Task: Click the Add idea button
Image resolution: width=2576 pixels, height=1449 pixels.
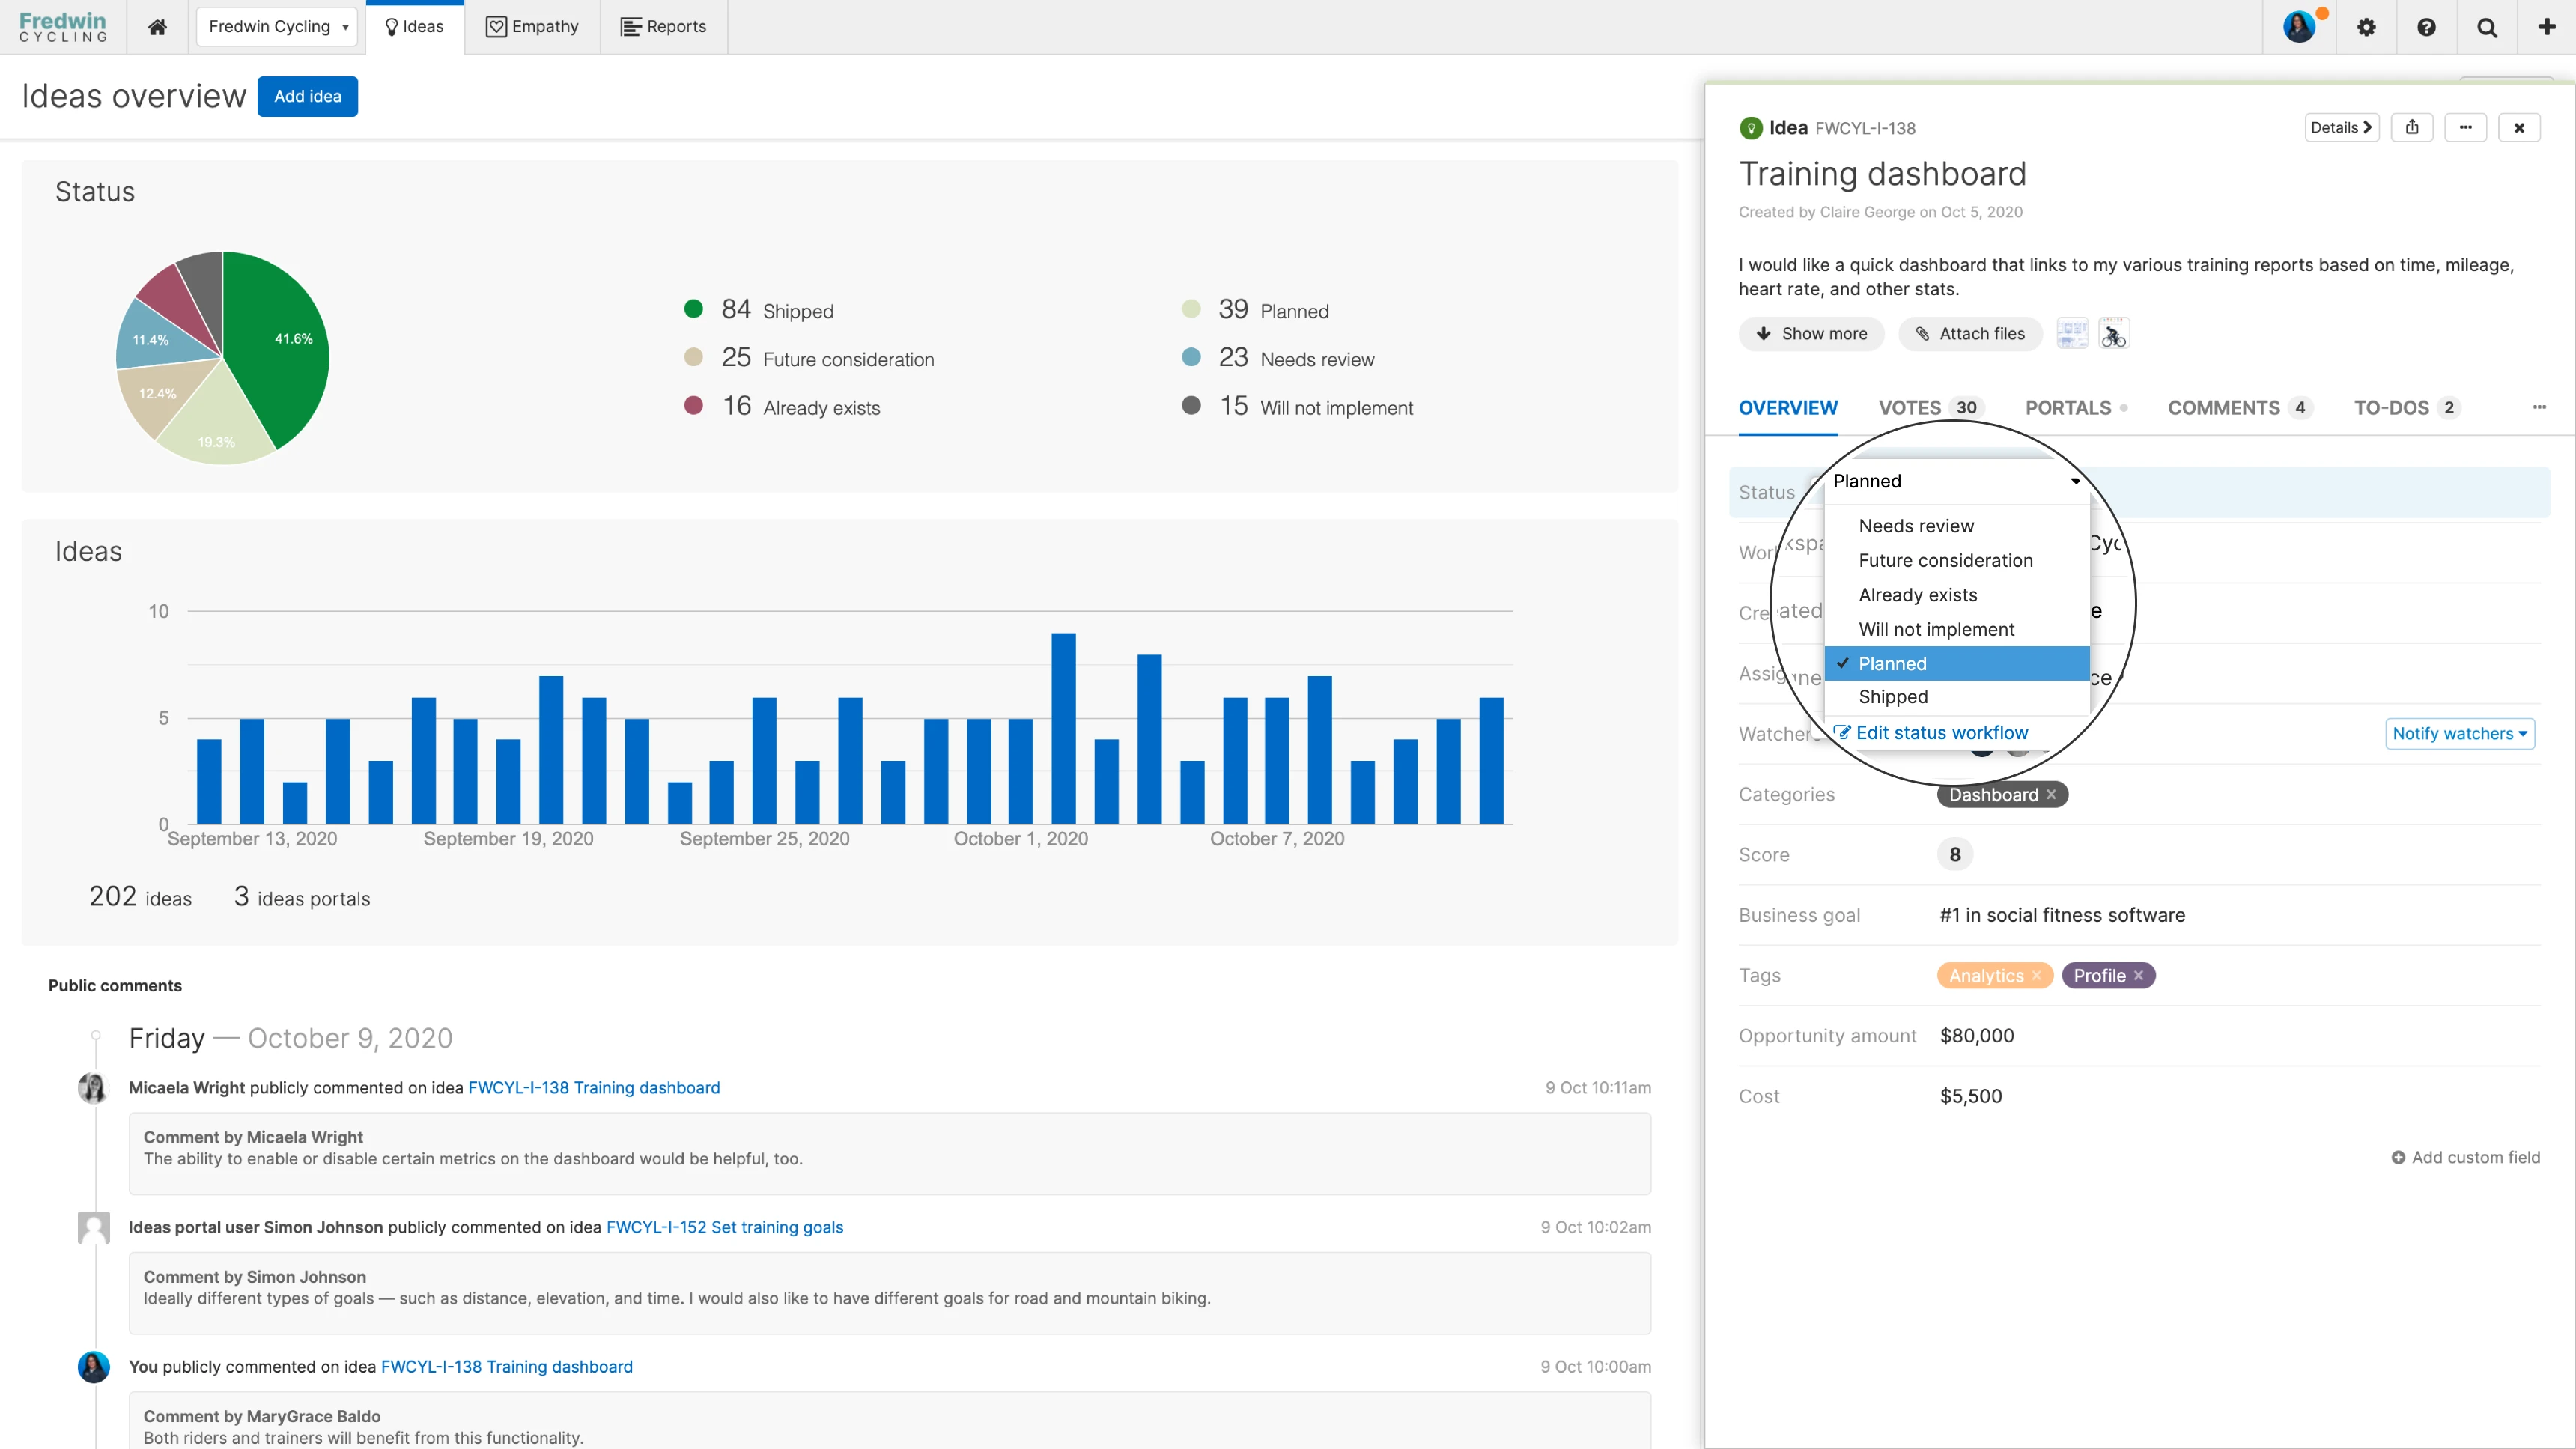Action: coord(307,96)
